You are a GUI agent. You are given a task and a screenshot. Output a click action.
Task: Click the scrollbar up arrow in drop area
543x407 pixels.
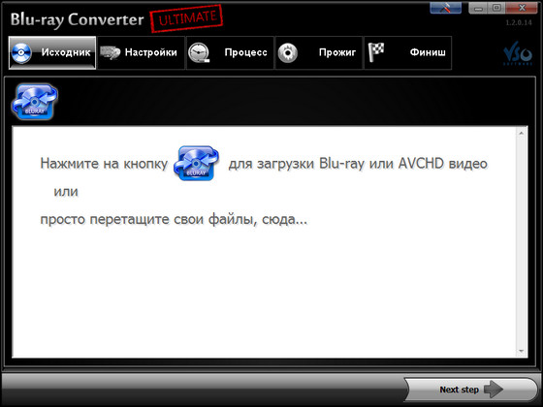pyautogui.click(x=522, y=134)
